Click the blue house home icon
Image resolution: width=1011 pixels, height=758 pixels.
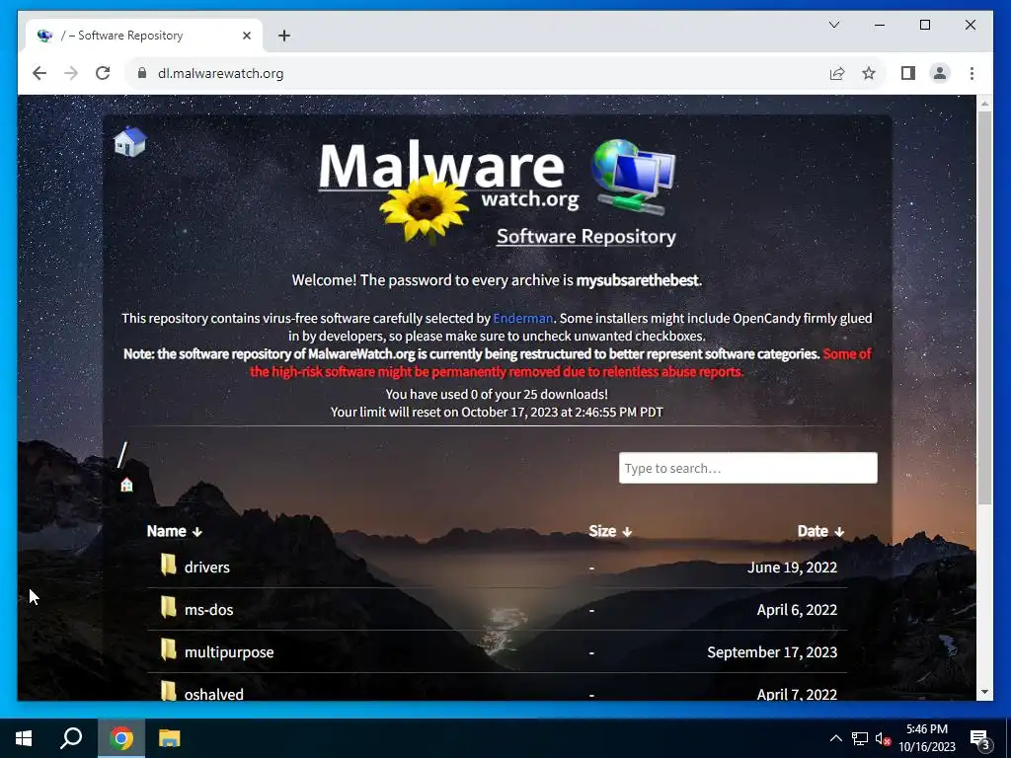click(129, 141)
